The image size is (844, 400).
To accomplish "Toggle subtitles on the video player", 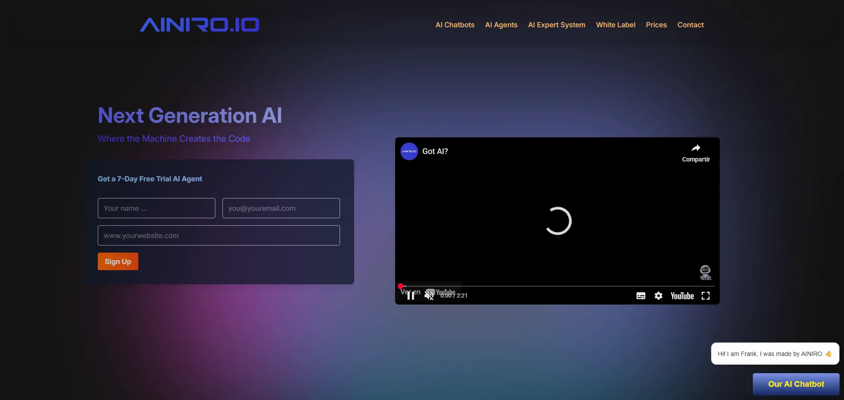I will [640, 296].
